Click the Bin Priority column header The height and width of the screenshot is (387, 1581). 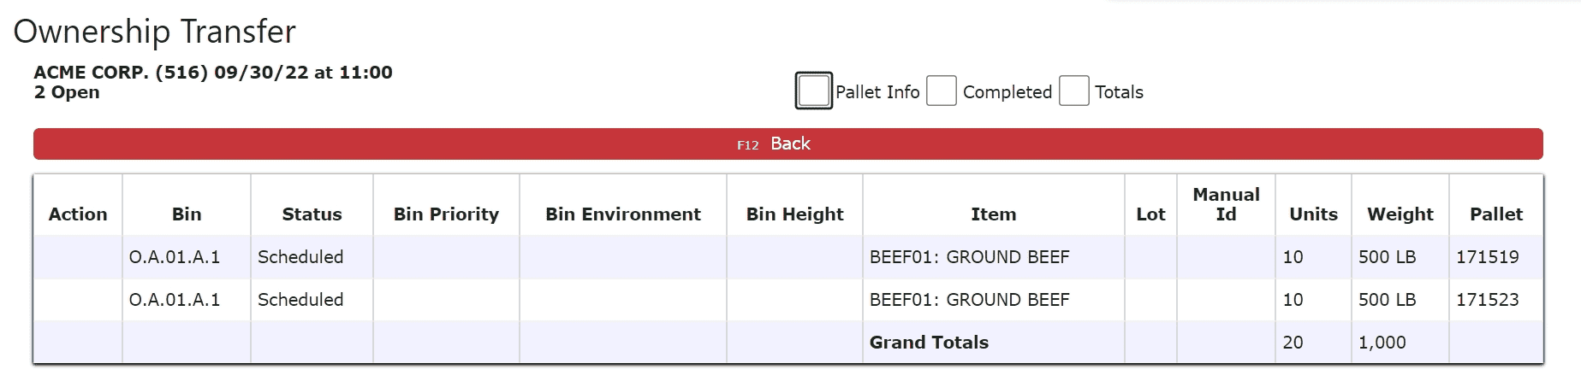pyautogui.click(x=446, y=214)
